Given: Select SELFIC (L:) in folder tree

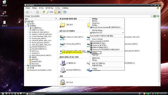Looking at the screenshot, I should click(x=35, y=51).
